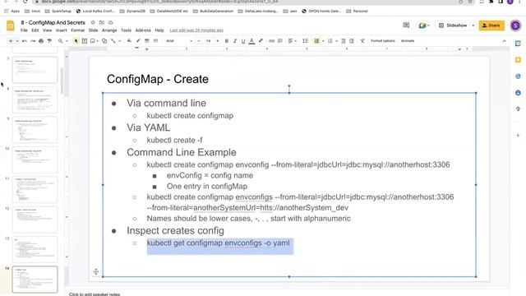The image size is (526, 296).
Task: Click the Border dash icon
Action: 155,41
